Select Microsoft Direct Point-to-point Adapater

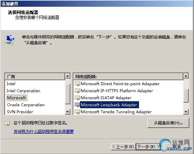pyautogui.click(x=120, y=84)
